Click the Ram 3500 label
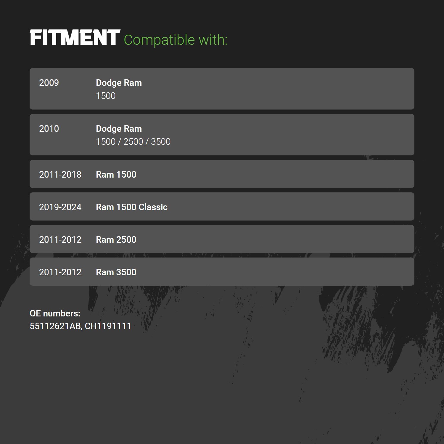 tap(116, 272)
